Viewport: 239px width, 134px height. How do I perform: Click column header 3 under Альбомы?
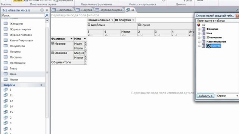click(x=95, y=32)
